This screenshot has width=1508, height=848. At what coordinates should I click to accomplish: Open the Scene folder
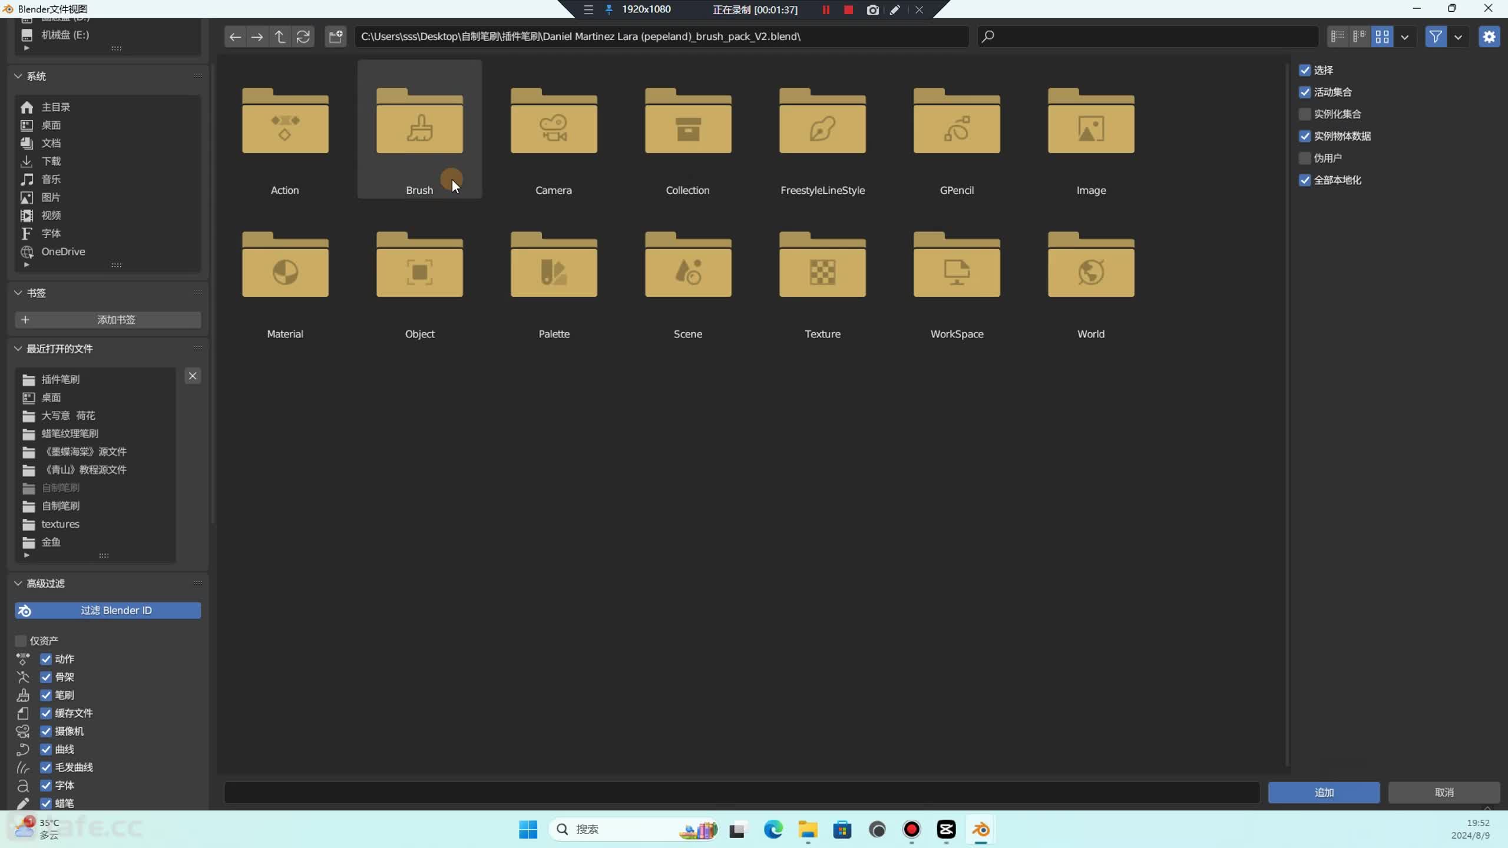[688, 273]
